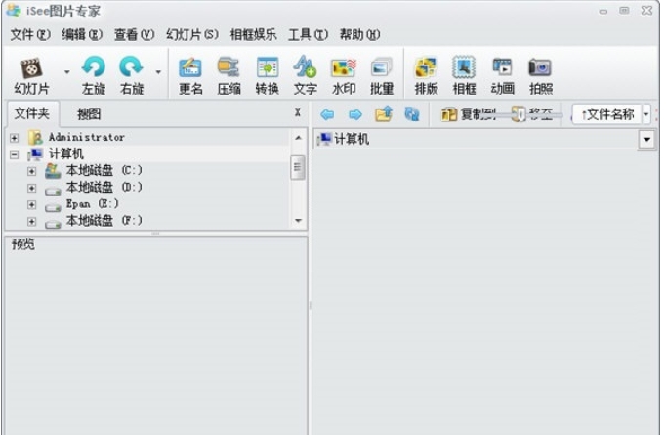
Task: Open the 拍照 camera capture tool
Action: (540, 76)
